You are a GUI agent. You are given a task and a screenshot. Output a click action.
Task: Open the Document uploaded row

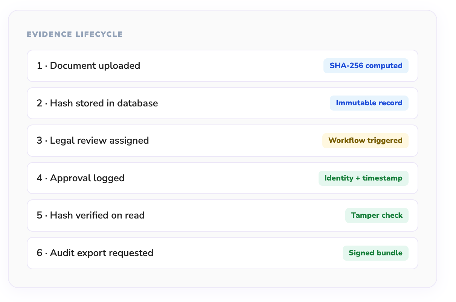[x=95, y=66]
